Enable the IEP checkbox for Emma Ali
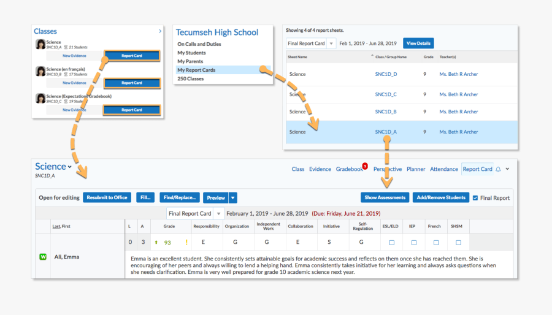The image size is (552, 315). point(414,243)
